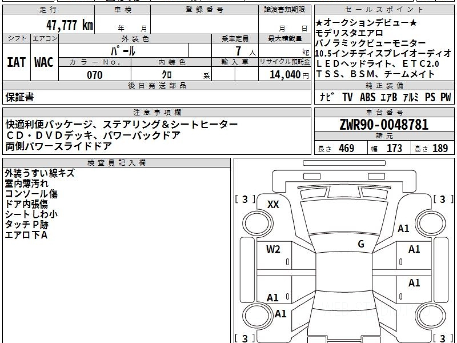
Task: Click the ABS equipment item
Action: click(368, 98)
